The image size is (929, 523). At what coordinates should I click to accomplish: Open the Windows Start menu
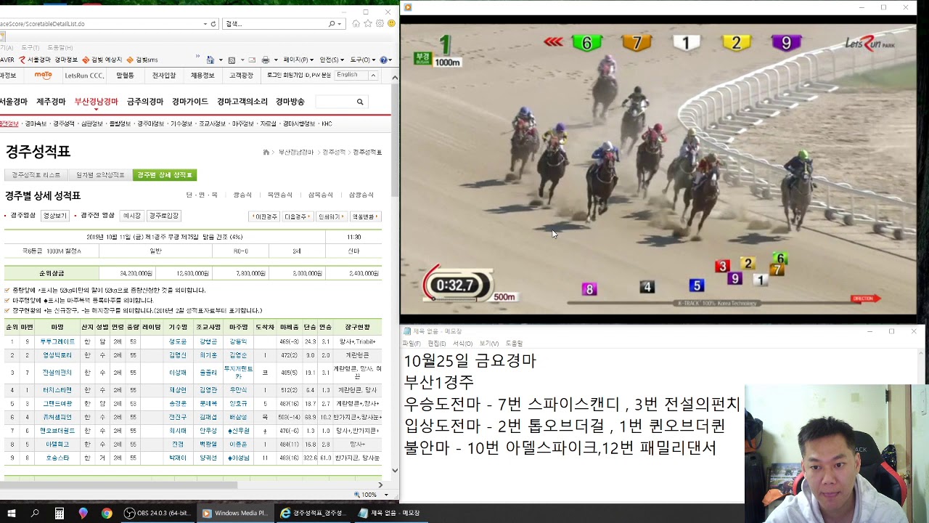click(x=11, y=513)
